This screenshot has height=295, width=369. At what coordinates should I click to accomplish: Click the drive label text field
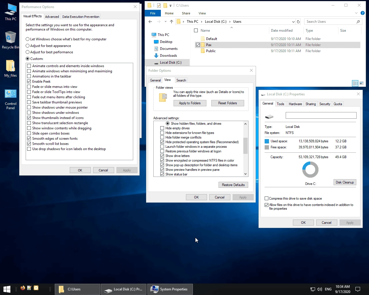click(321, 115)
